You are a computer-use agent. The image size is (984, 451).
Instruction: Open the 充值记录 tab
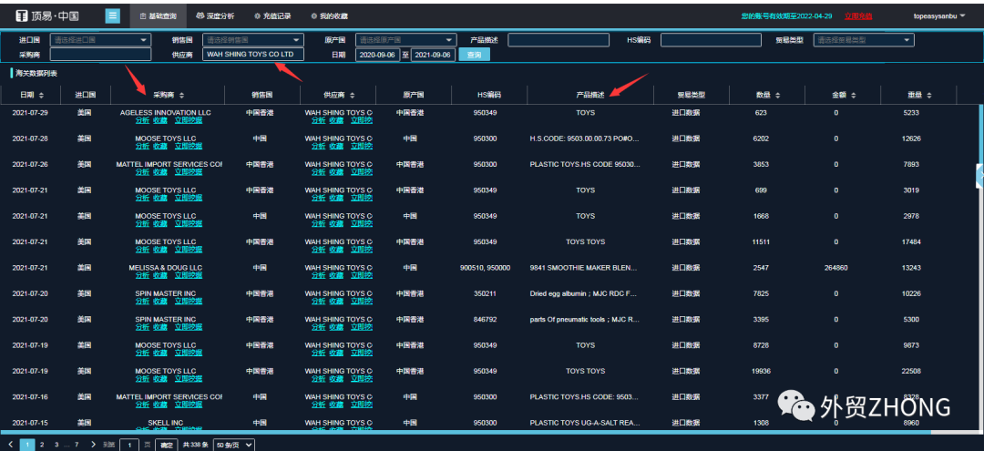click(x=272, y=15)
